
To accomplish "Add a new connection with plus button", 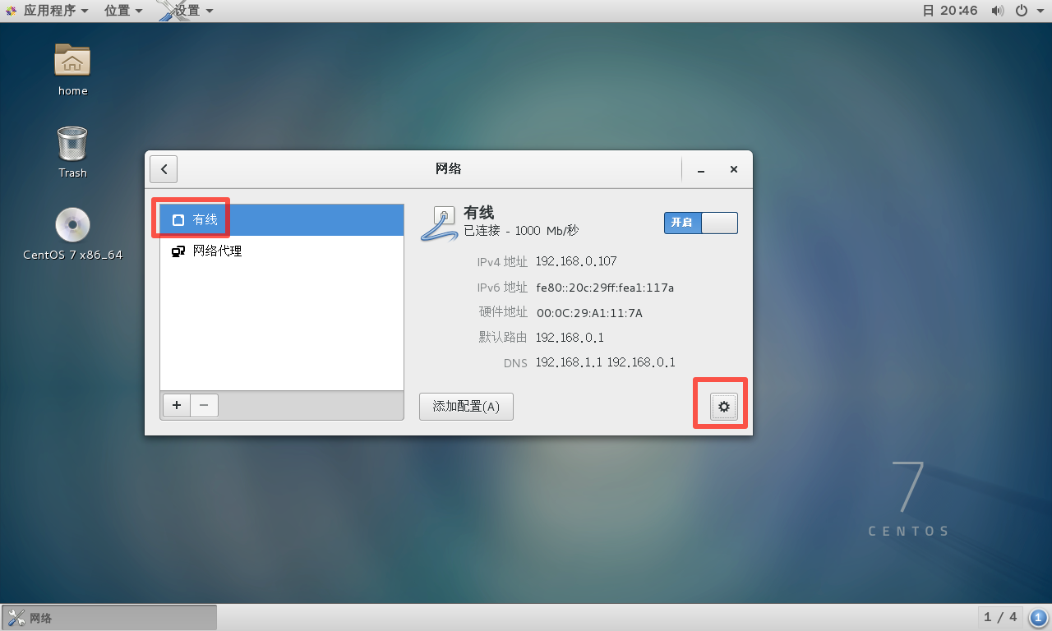I will [177, 405].
